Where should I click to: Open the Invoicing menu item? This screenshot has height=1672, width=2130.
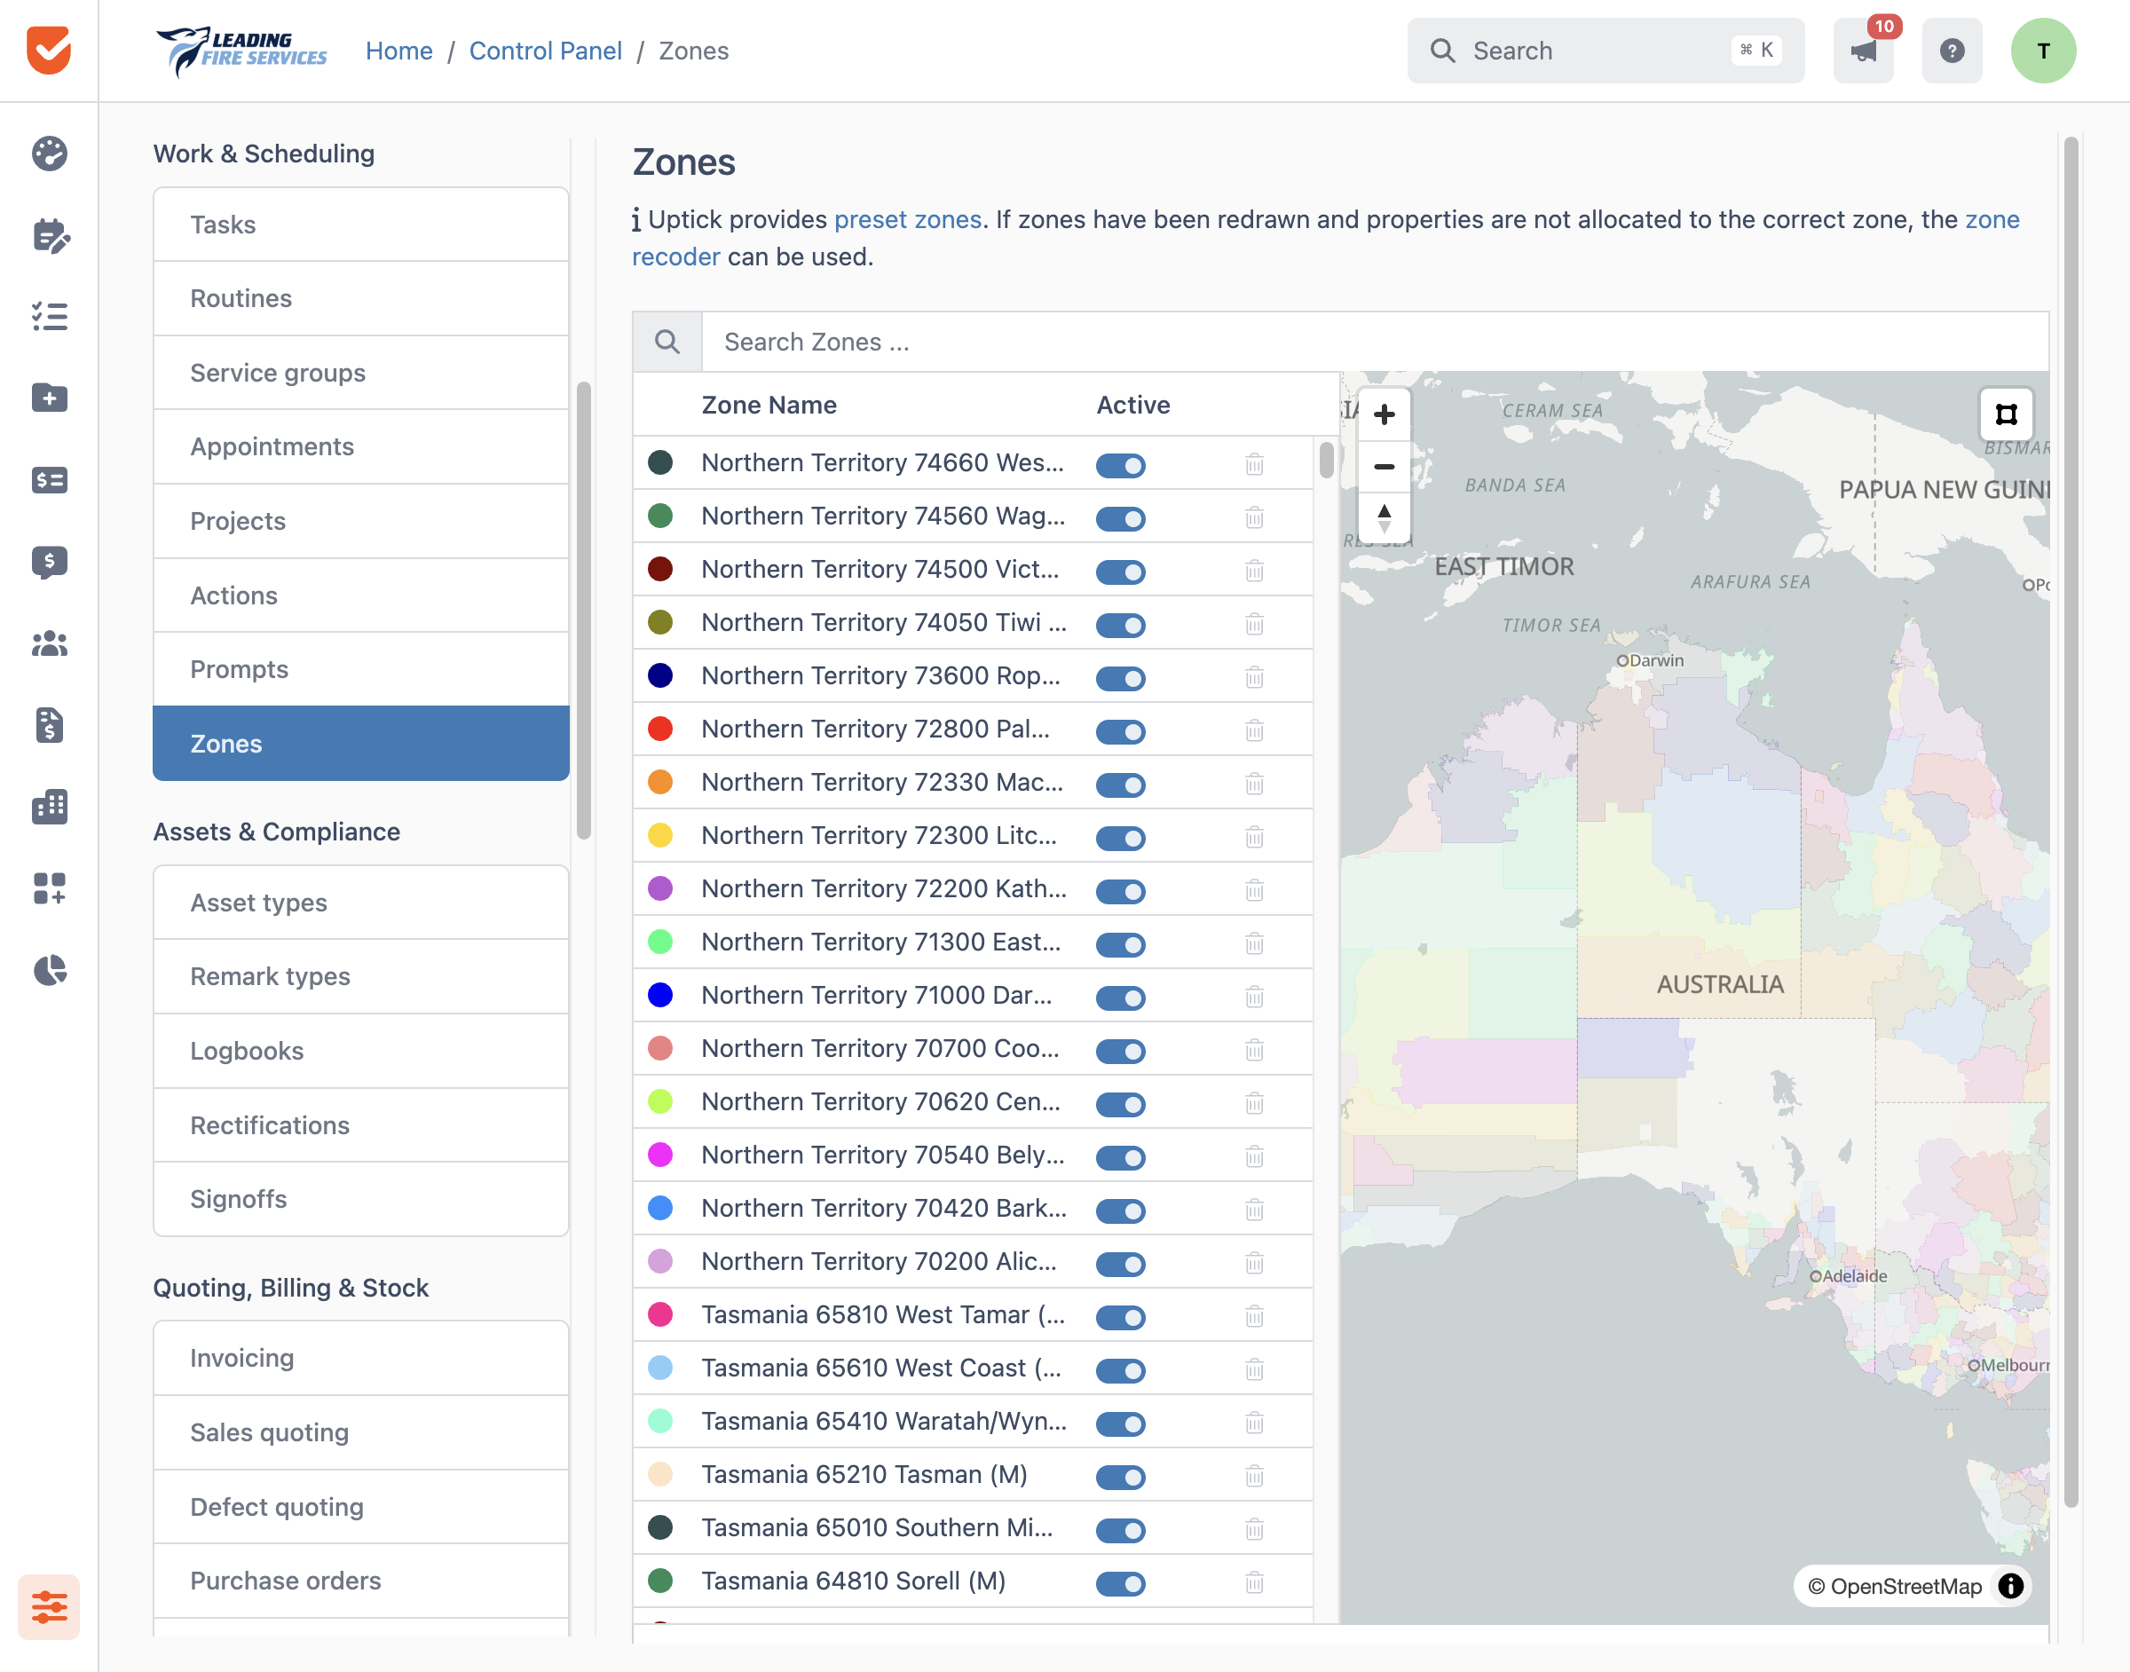click(361, 1359)
